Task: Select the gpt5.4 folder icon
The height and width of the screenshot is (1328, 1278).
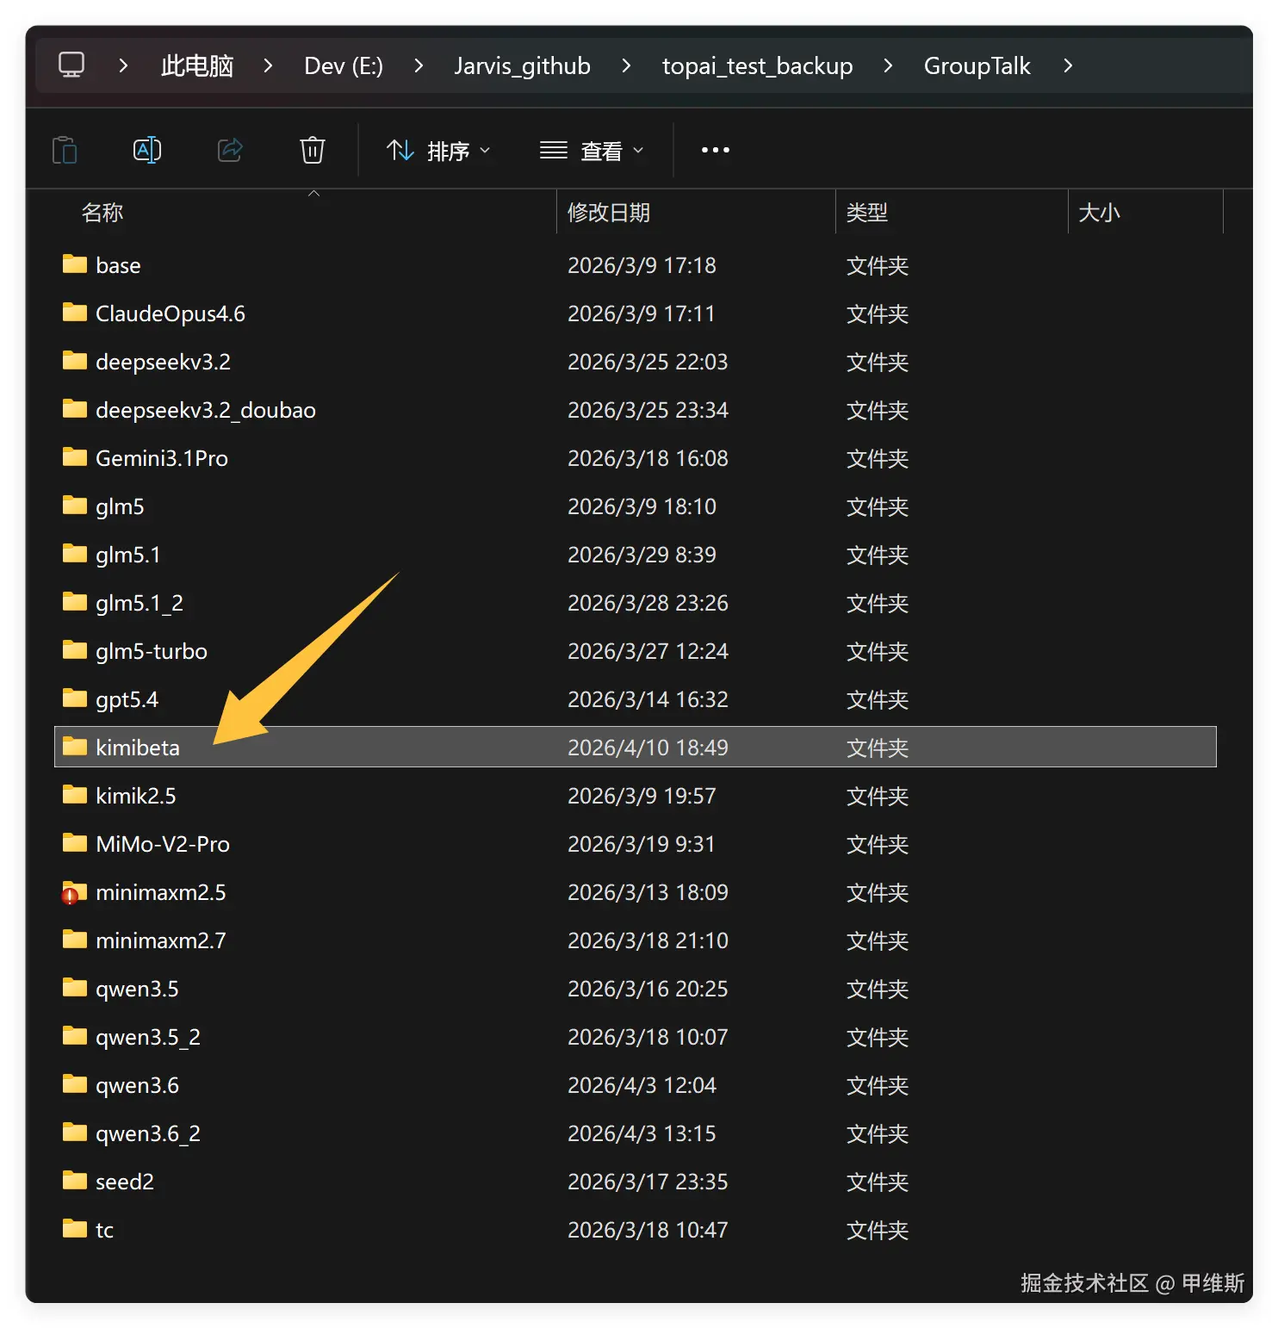Action: 75,698
